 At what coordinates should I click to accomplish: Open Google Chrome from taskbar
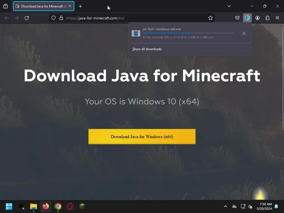click(x=58, y=206)
